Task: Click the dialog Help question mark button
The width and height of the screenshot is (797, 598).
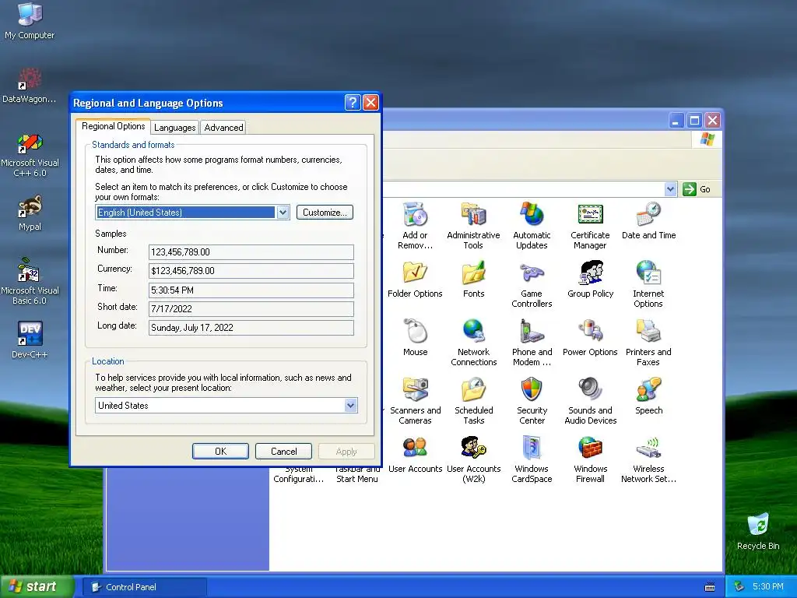Action: (353, 102)
